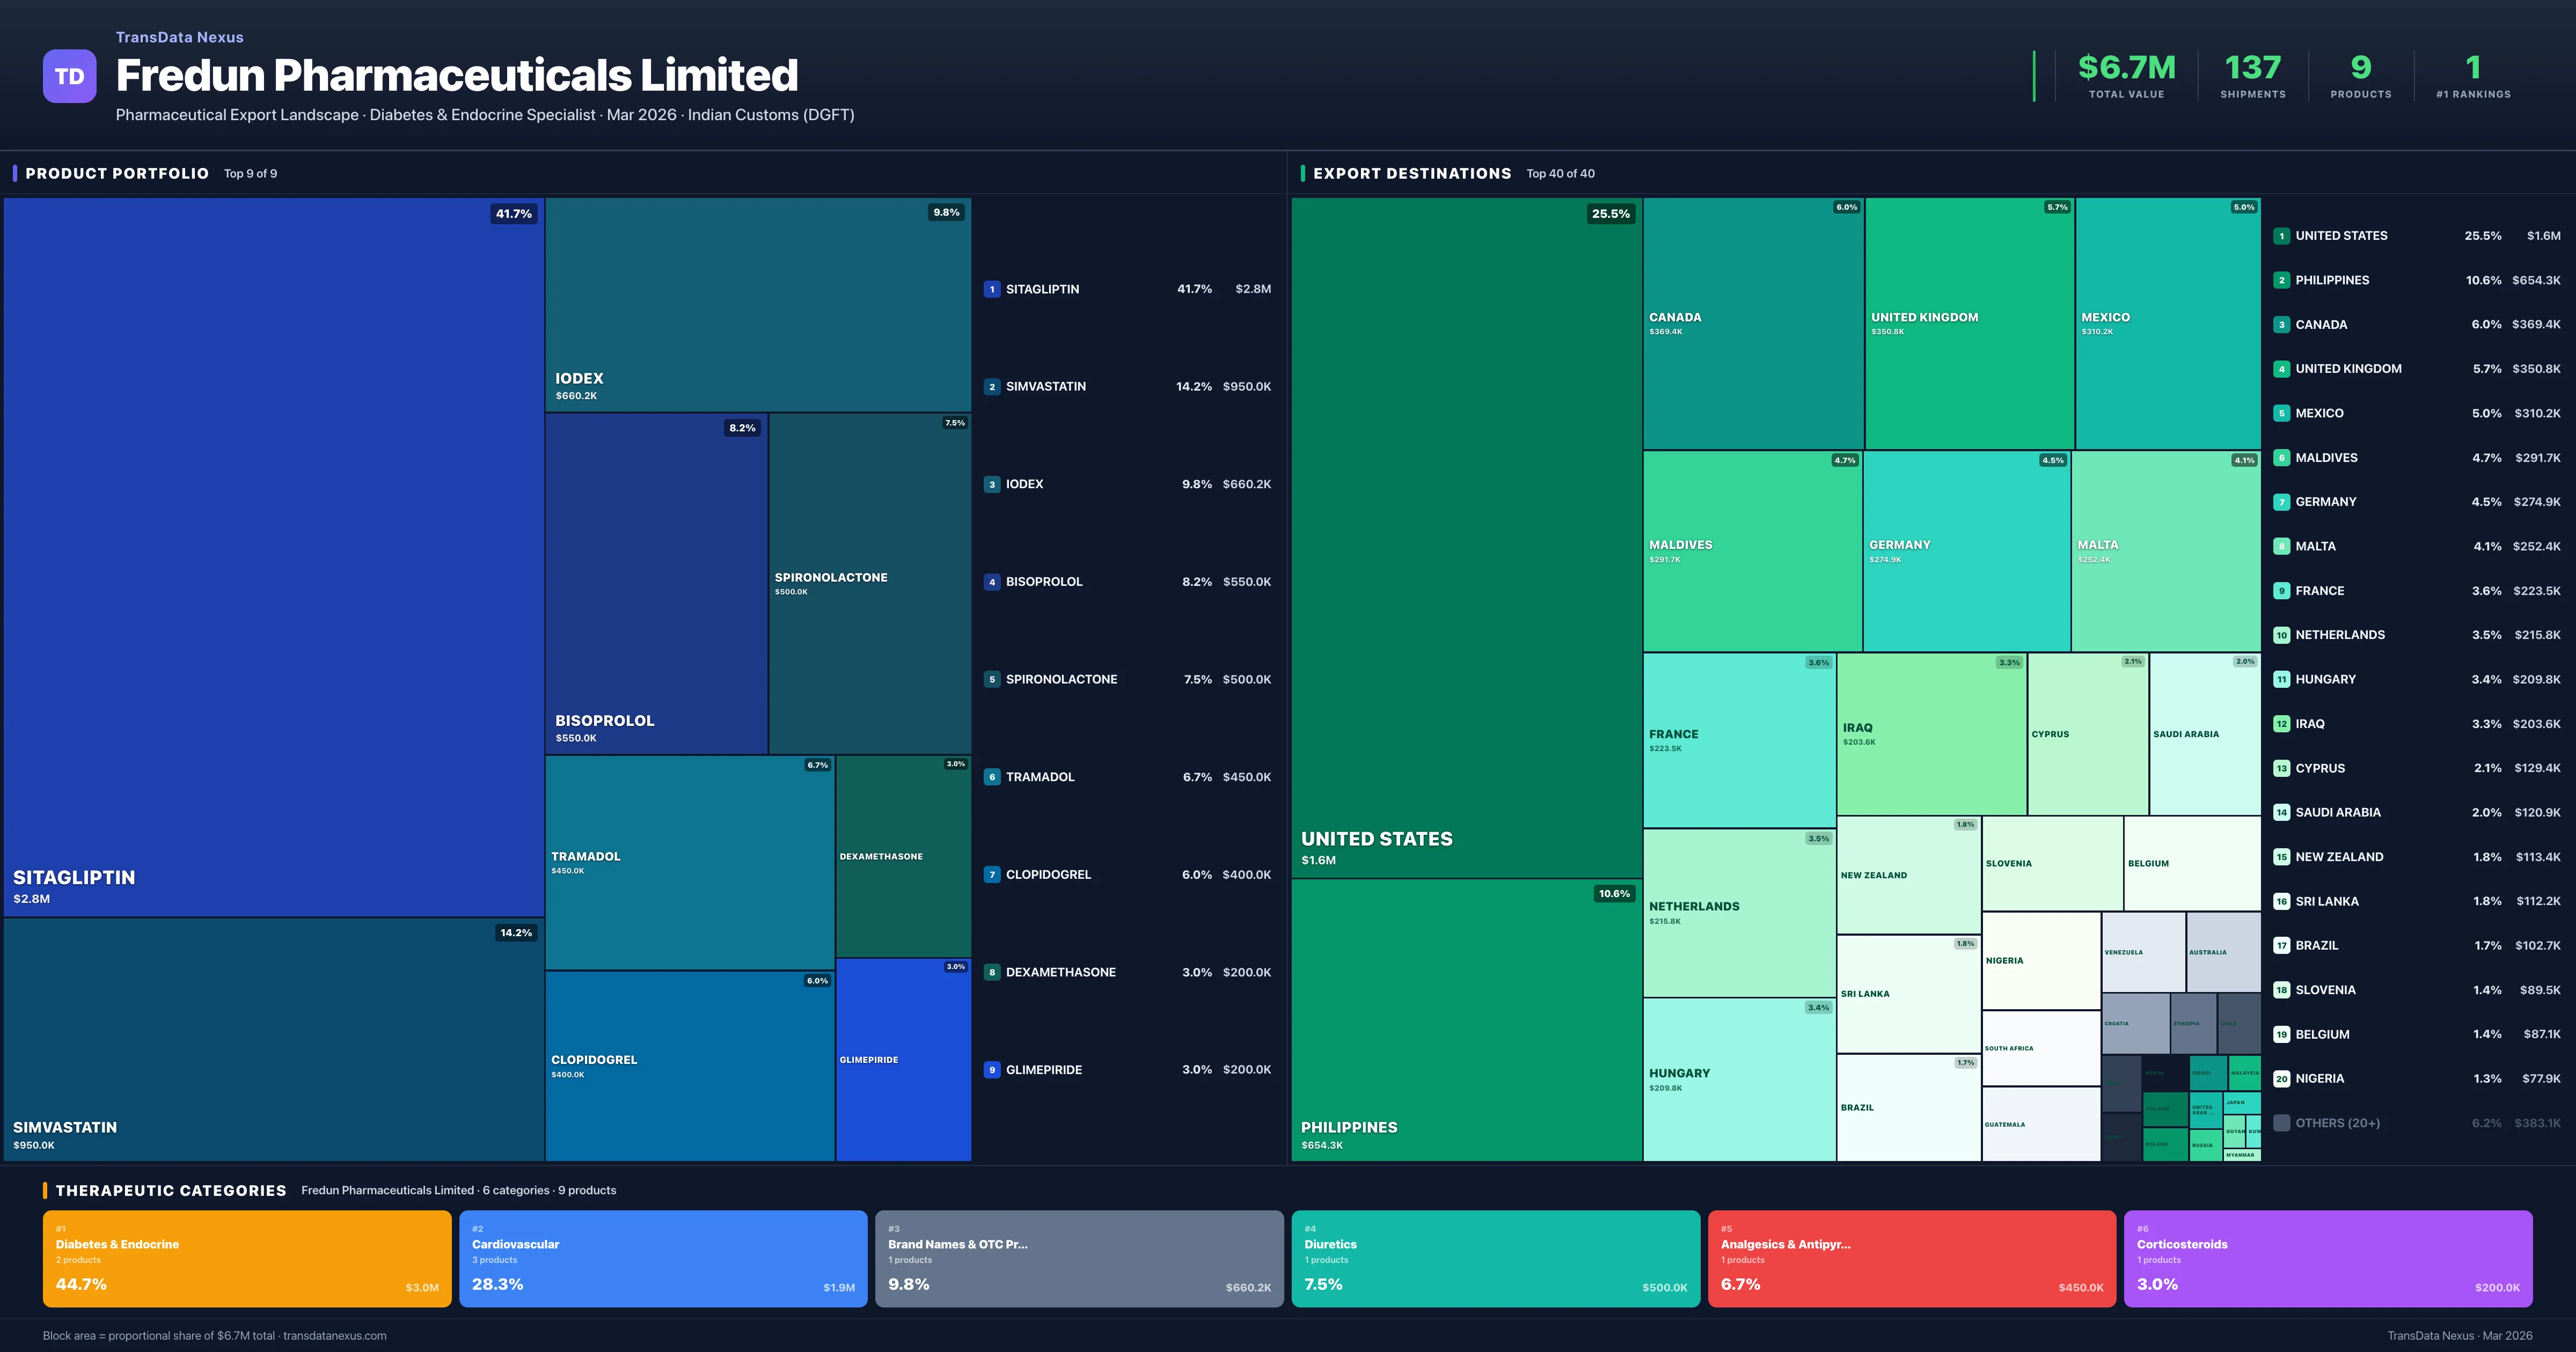Image resolution: width=2576 pixels, height=1352 pixels.
Task: Select the Product Portfolio section header
Action: click(117, 174)
